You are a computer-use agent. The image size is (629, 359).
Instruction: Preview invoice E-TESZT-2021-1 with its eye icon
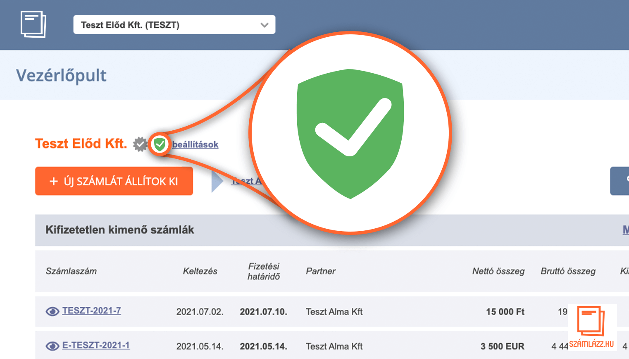(x=52, y=346)
